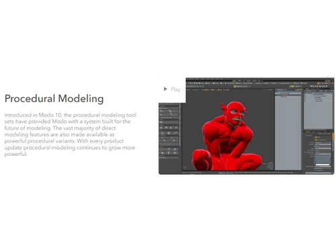This screenshot has width=336, height=252.
Task: Select the 'Procedural Modeling' heading text
Action: point(54,99)
